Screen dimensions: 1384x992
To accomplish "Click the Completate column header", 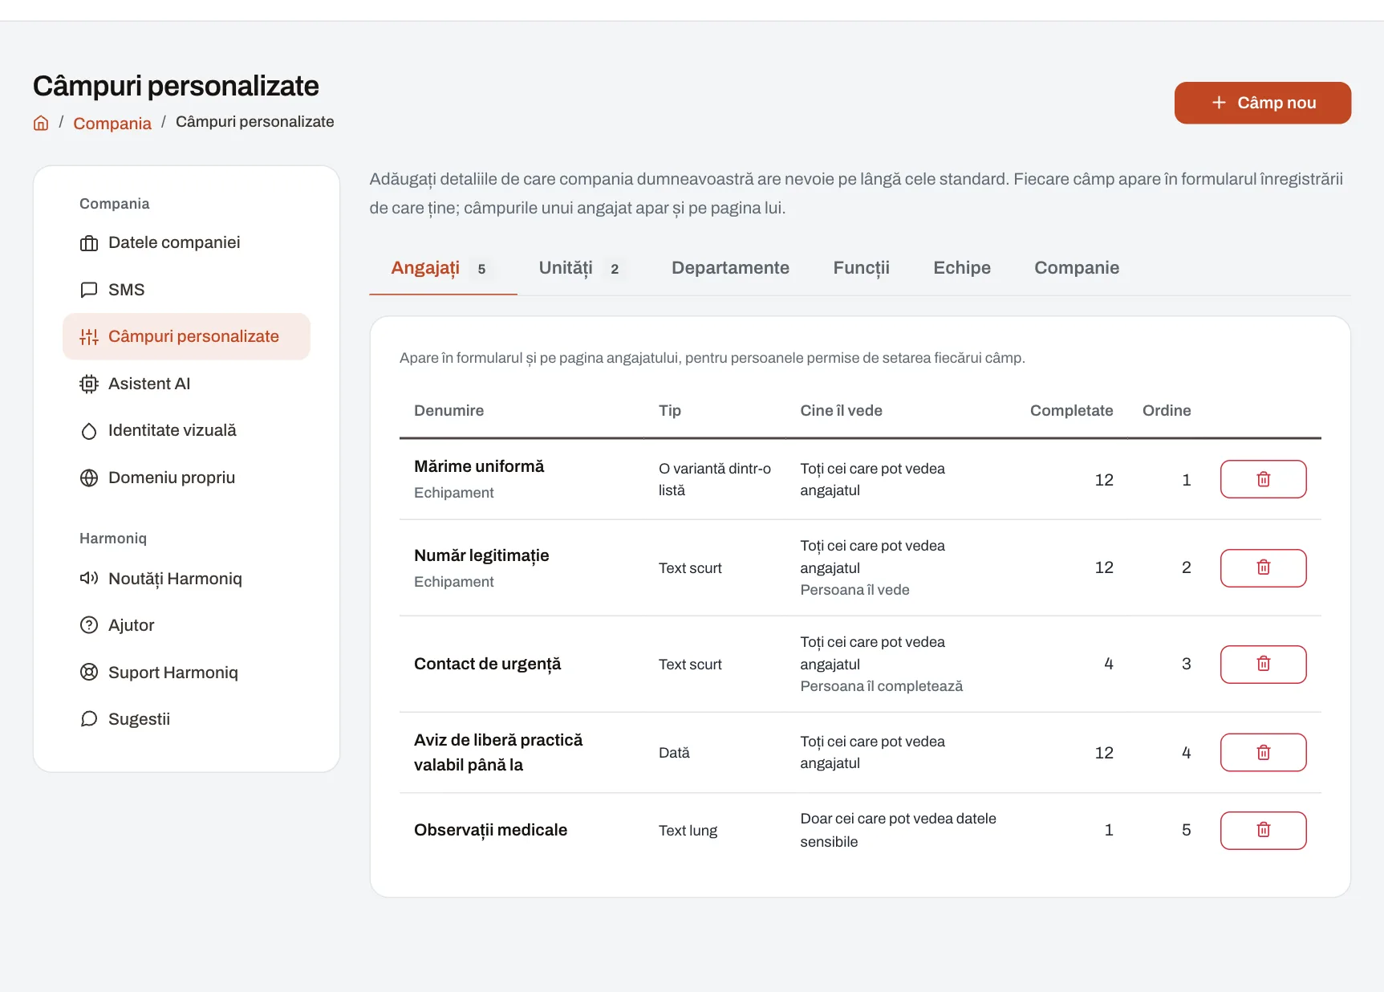I will coord(1071,411).
